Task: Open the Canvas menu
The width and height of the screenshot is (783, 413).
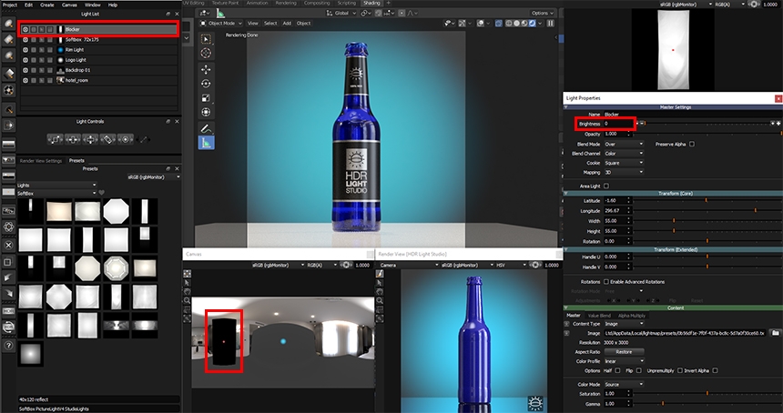Action: click(69, 5)
